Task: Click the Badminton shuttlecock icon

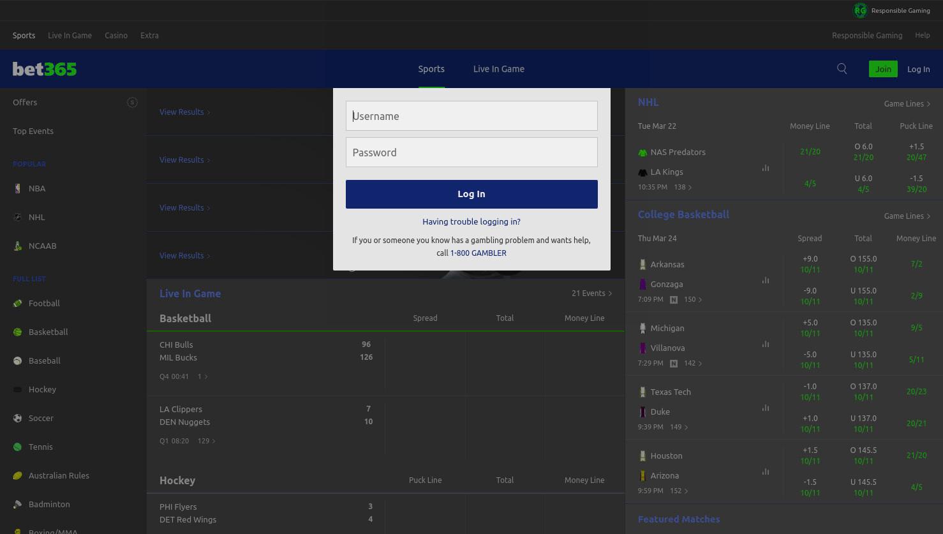Action: point(17,504)
